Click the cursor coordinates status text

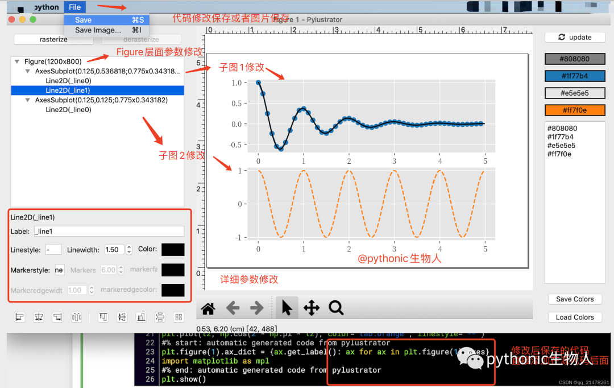pyautogui.click(x=237, y=329)
